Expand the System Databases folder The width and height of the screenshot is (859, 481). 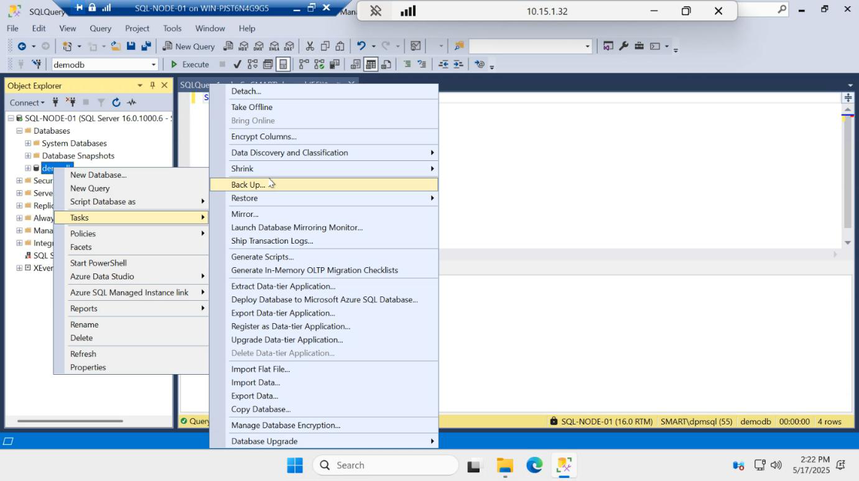28,143
